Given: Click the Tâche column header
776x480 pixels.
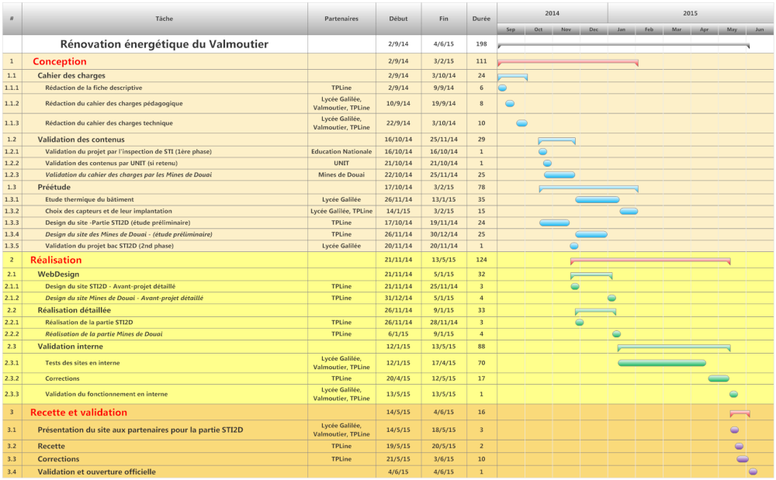Looking at the screenshot, I should 165,18.
